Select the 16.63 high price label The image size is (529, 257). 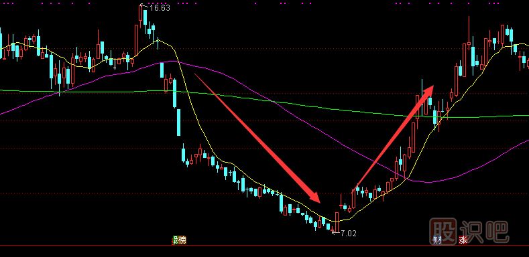point(160,8)
